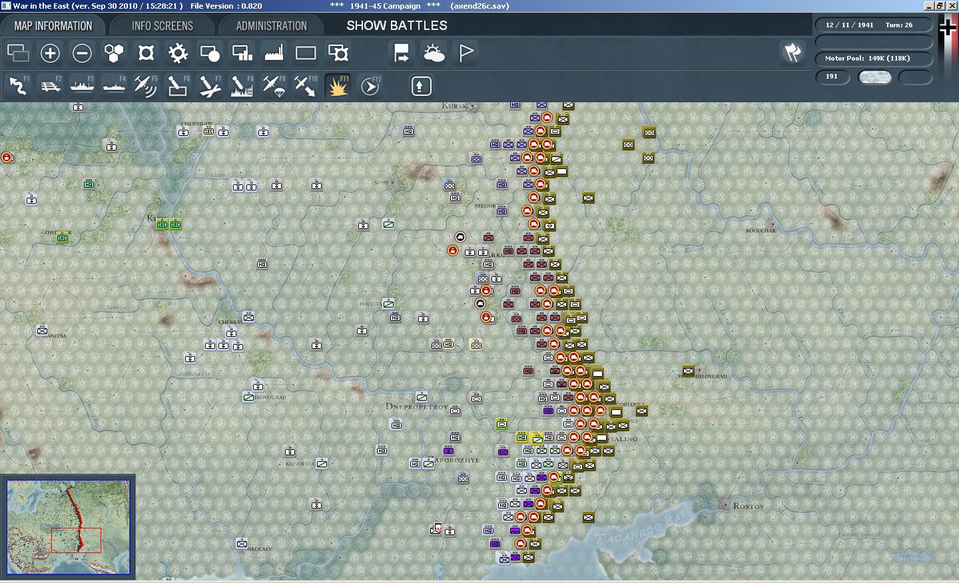Click the flag-with-arrow end turn icon
Image resolution: width=959 pixels, height=583 pixels.
pyautogui.click(x=402, y=53)
